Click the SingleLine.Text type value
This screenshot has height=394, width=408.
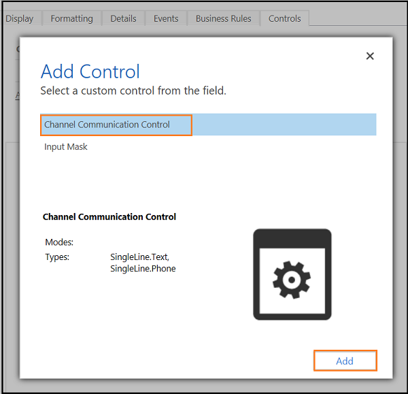click(139, 257)
